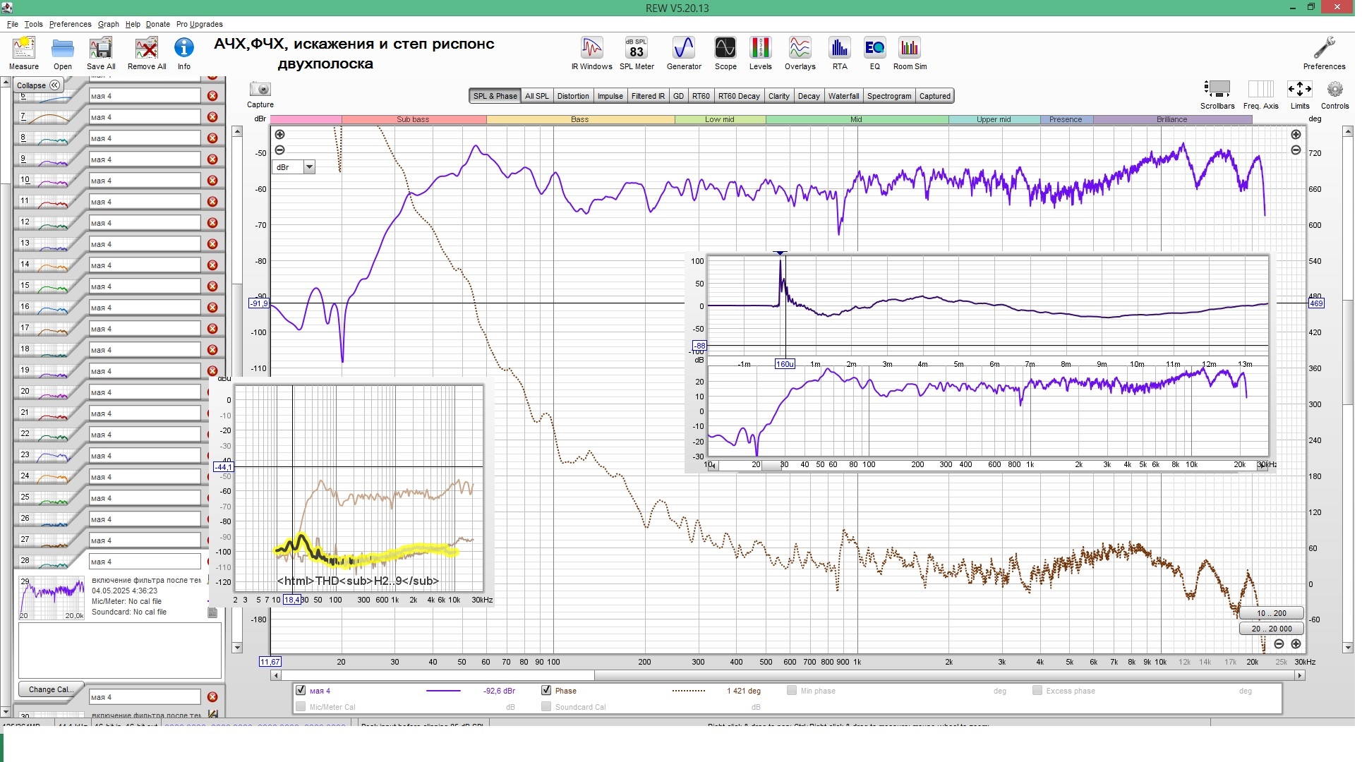Click the Change Cal button
The height and width of the screenshot is (762, 1362).
(x=50, y=689)
